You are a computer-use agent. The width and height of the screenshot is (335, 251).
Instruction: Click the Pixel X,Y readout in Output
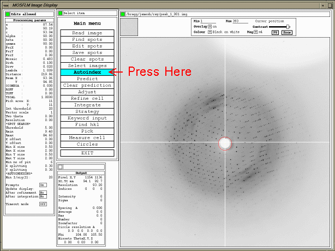click(x=93, y=177)
